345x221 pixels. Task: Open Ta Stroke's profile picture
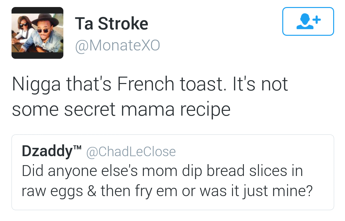(x=37, y=33)
